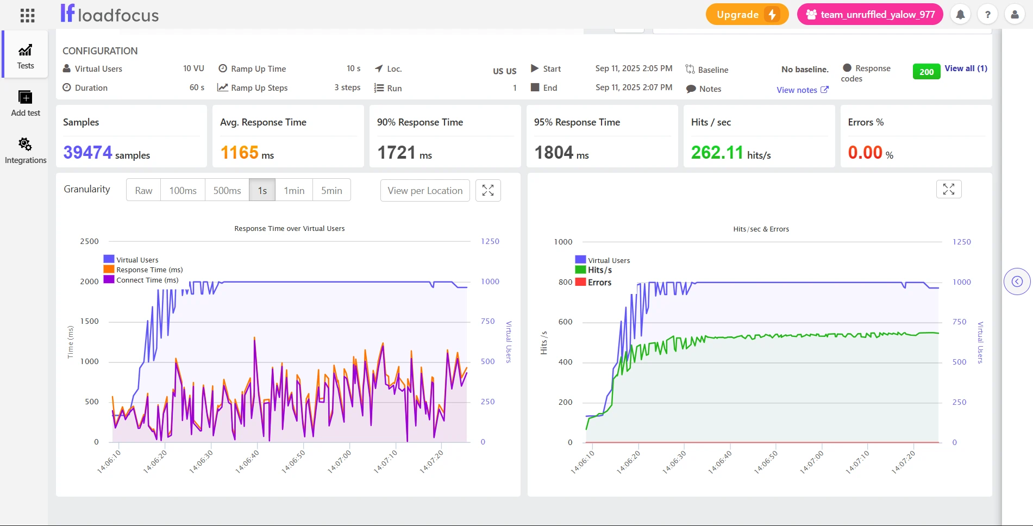Open the Tests sidebar tab
Screen dimensions: 1033x526
coord(25,57)
